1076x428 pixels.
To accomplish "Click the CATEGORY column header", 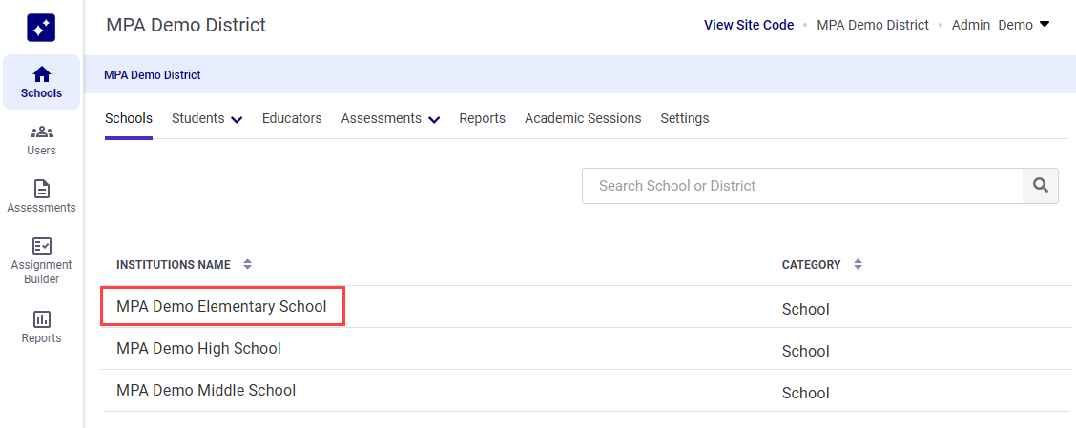I will (811, 265).
